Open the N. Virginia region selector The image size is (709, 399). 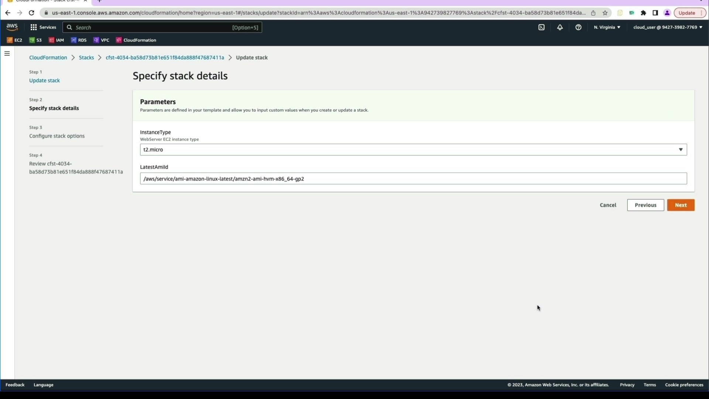tap(607, 27)
